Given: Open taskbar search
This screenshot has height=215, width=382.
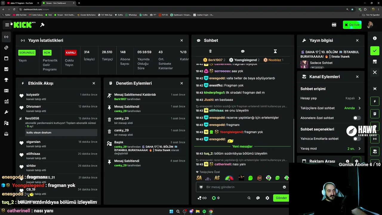Looking at the screenshot, I should [178, 211].
